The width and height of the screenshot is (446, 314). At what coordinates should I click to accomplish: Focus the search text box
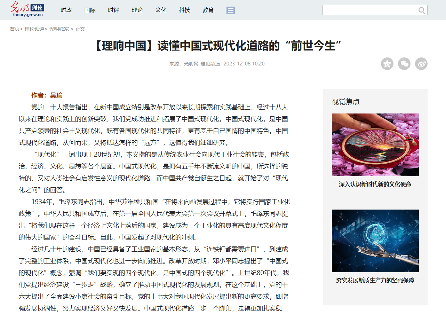coord(369,10)
